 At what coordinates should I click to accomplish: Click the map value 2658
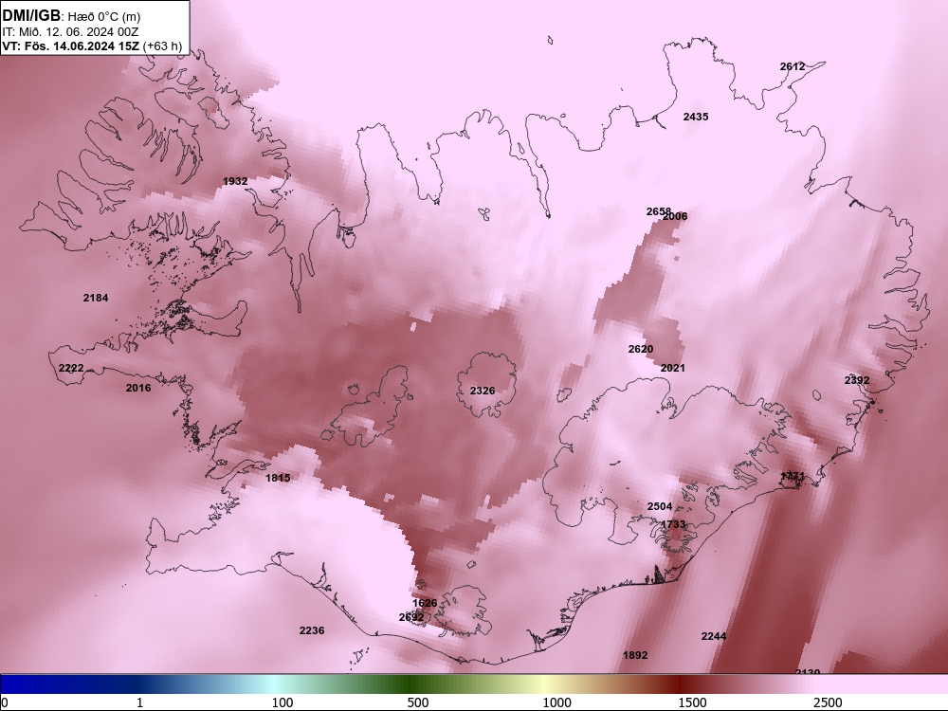click(x=658, y=211)
